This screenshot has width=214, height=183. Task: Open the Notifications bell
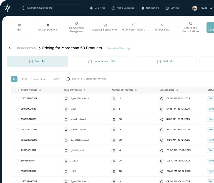(x=150, y=8)
